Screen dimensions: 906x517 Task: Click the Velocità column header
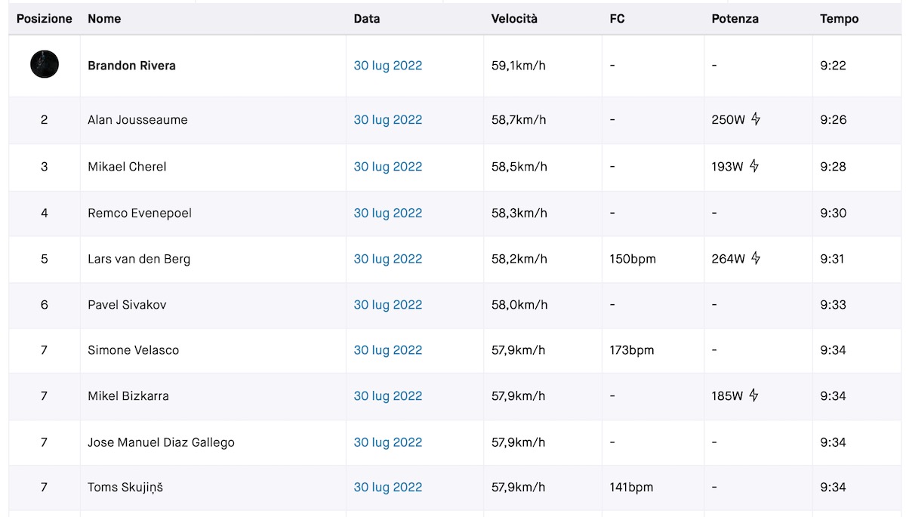pos(514,19)
